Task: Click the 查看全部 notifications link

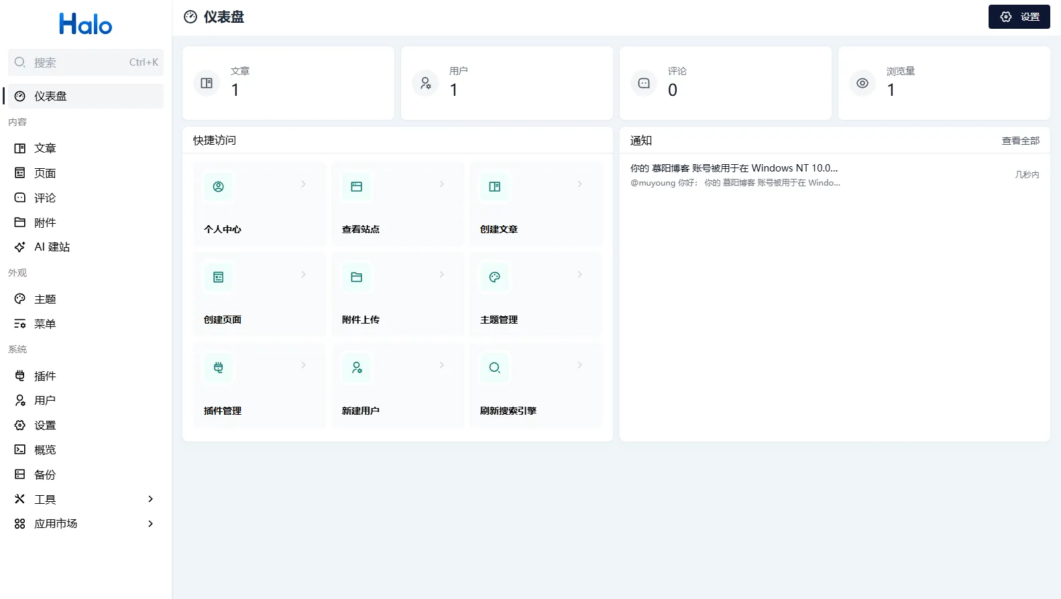Action: 1020,141
